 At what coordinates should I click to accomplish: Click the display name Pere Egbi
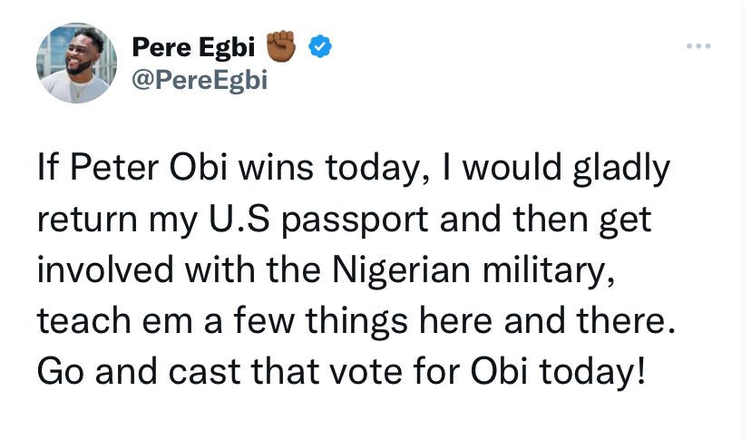click(x=193, y=45)
